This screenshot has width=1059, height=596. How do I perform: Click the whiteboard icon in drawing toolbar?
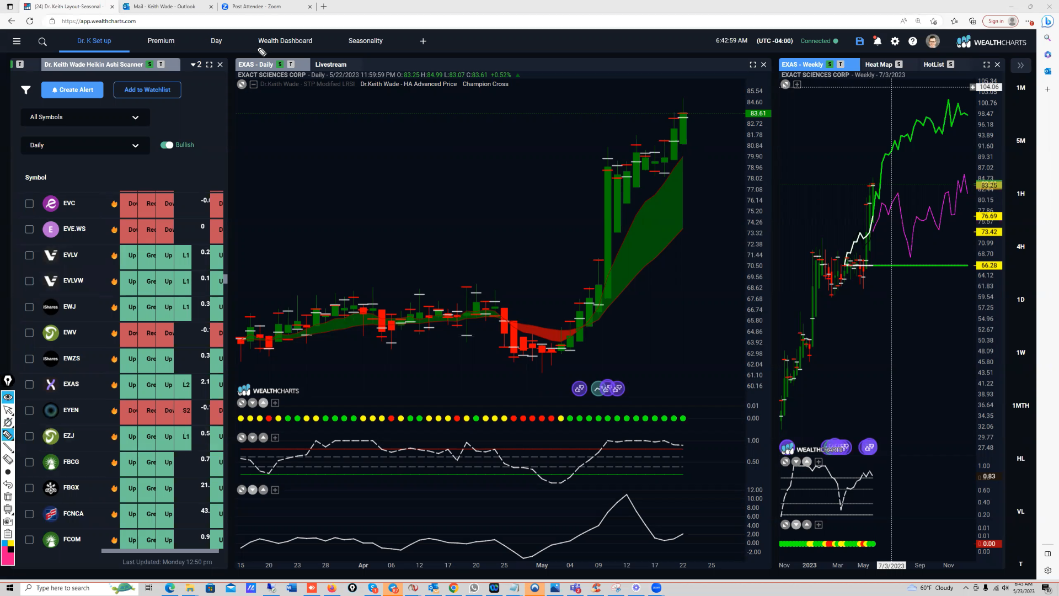click(8, 509)
